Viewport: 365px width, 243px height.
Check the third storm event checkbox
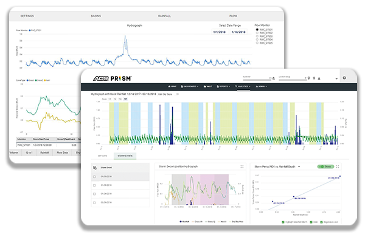[x=94, y=194]
